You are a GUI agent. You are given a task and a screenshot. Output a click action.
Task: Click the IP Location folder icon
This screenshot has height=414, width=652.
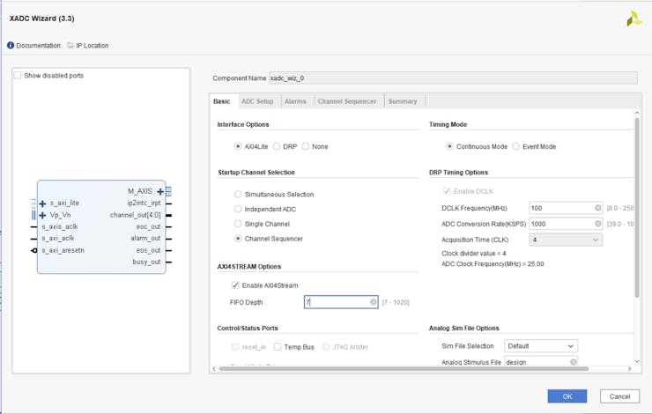[x=70, y=45]
